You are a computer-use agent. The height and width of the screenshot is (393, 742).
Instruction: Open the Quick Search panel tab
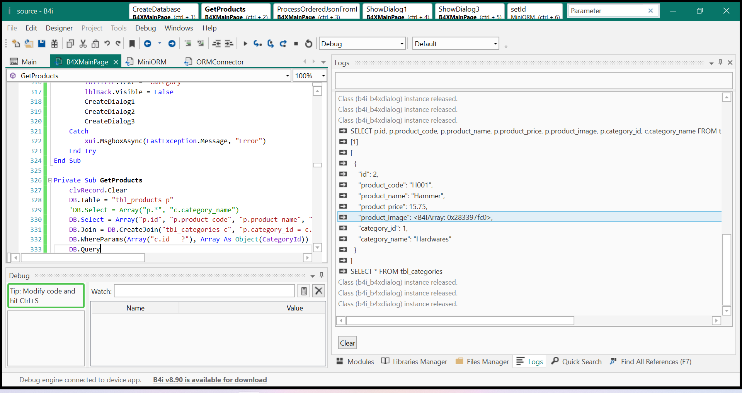click(x=577, y=361)
